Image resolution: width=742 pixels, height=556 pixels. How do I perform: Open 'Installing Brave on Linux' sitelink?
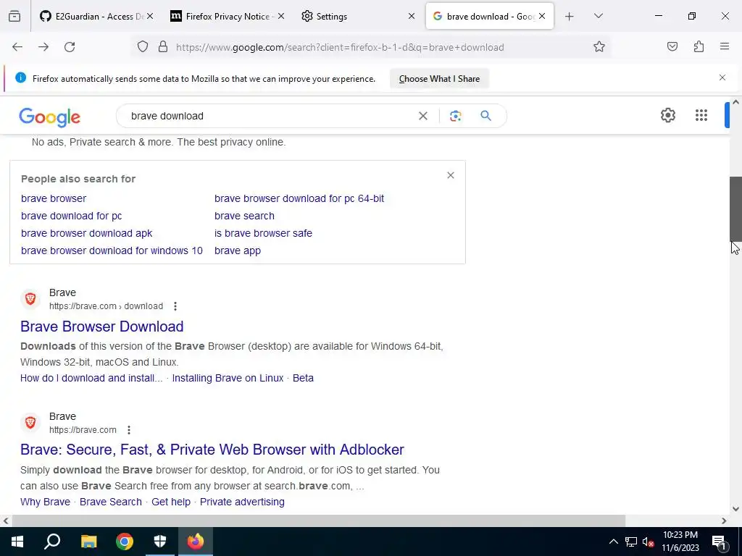coord(228,378)
